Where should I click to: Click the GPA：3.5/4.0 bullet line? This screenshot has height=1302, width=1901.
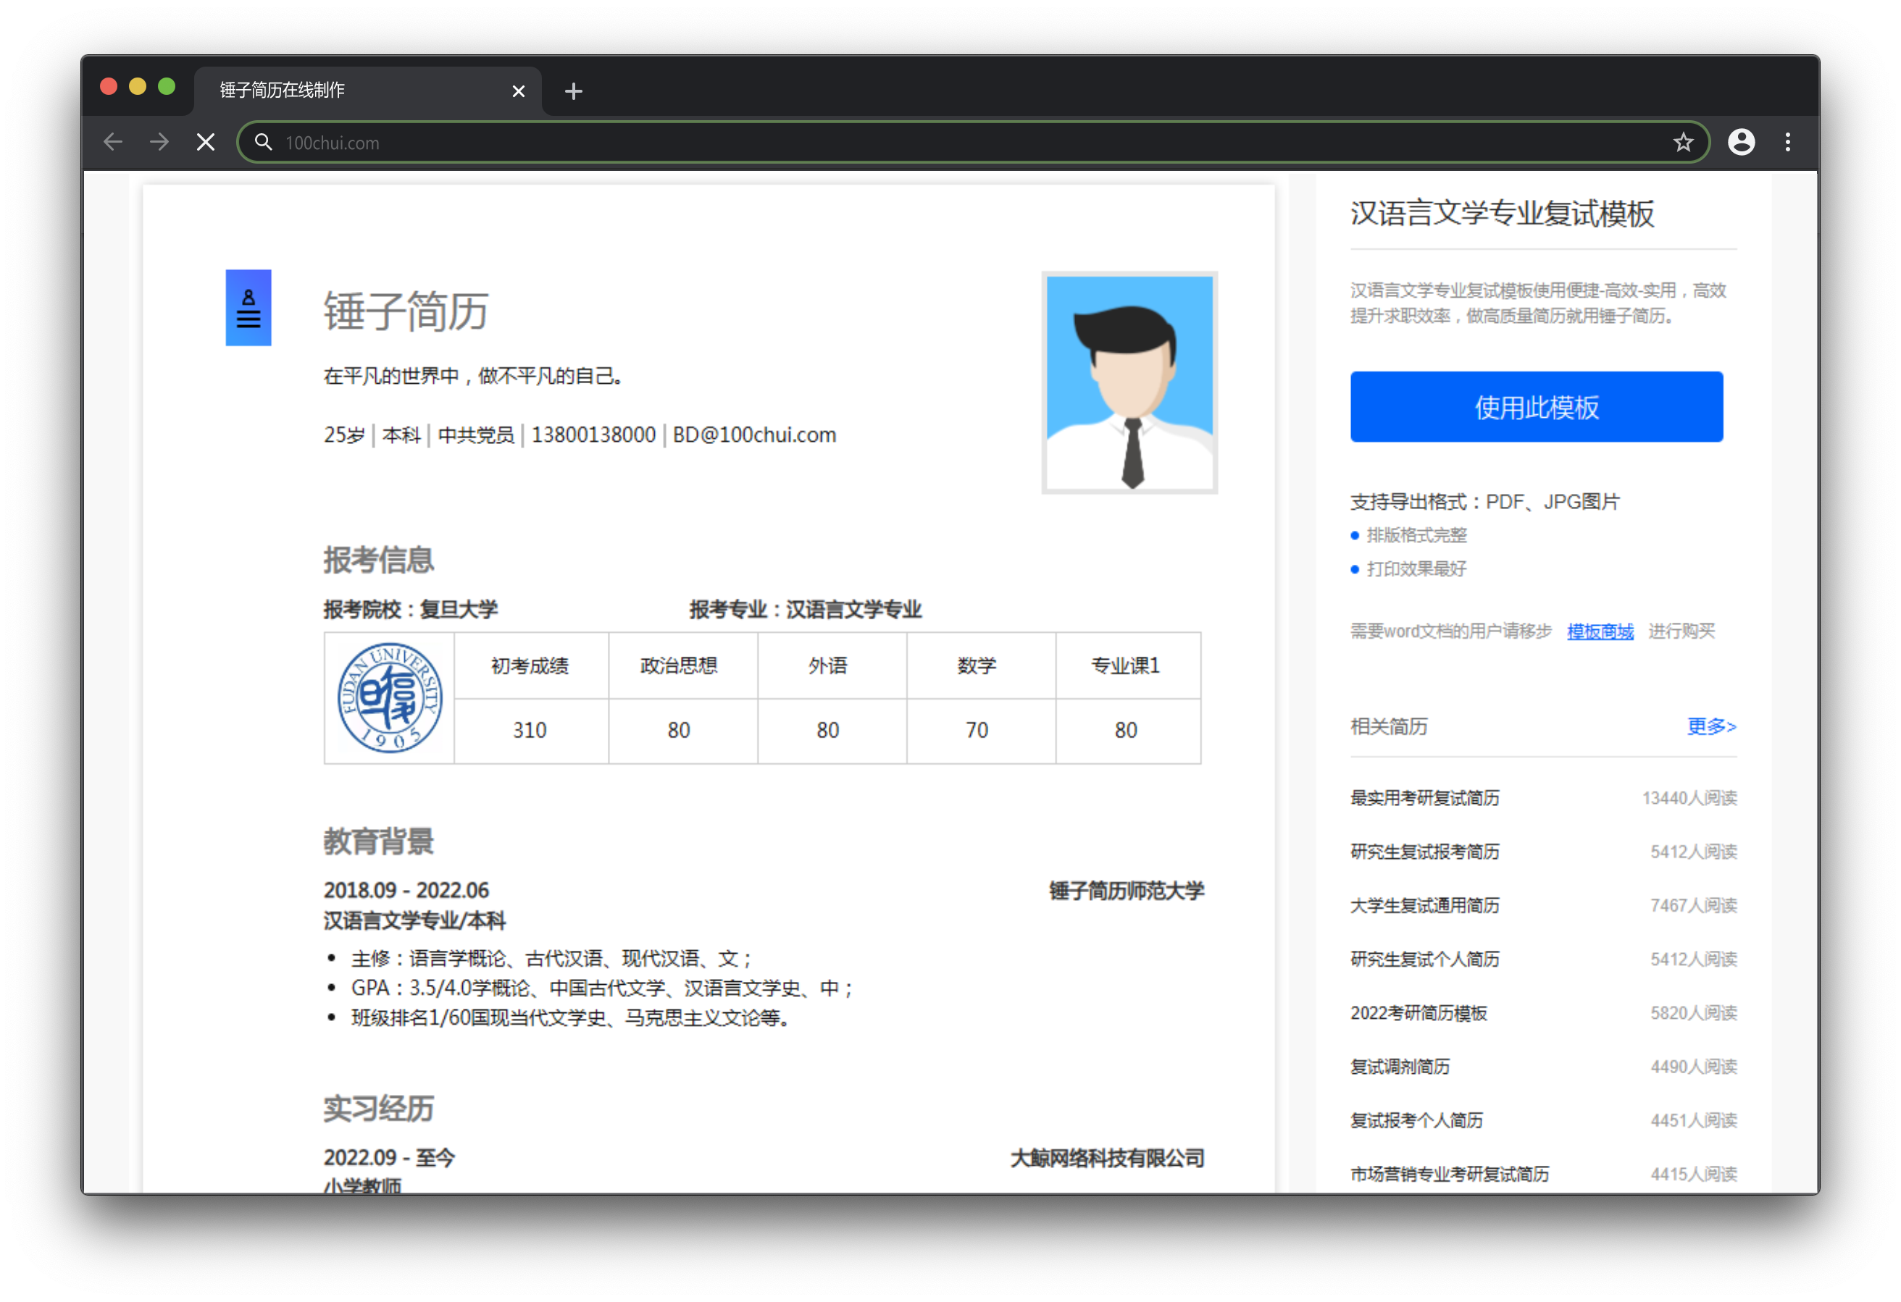(601, 988)
